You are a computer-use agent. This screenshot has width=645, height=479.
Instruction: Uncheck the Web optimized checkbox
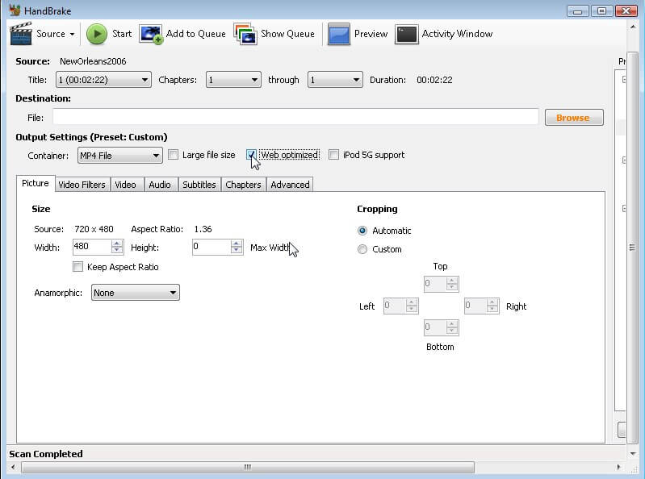(x=252, y=155)
